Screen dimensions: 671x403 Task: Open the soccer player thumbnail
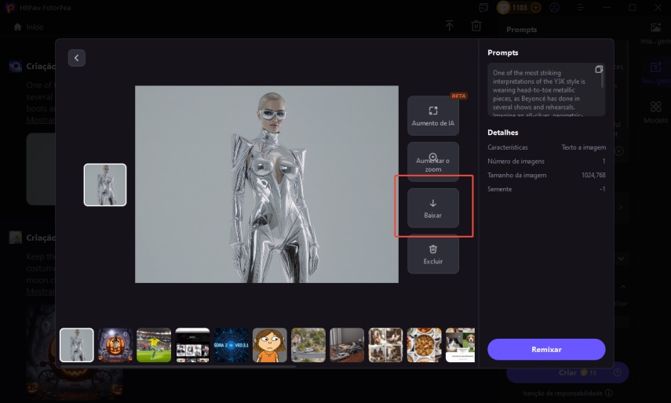[154, 345]
